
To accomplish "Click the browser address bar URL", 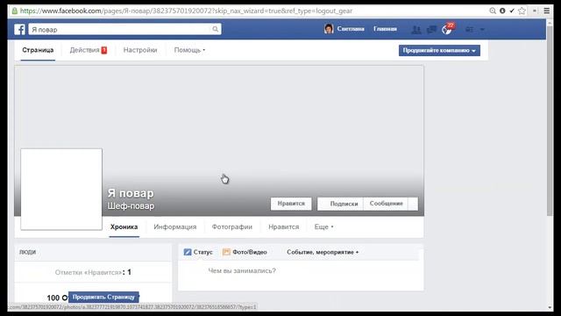I will 186,11.
